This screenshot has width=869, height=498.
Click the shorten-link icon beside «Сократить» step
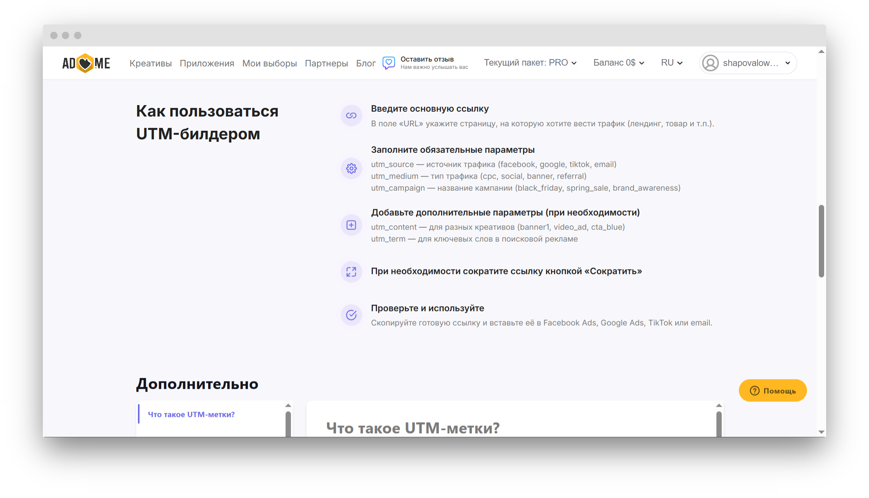(x=351, y=272)
